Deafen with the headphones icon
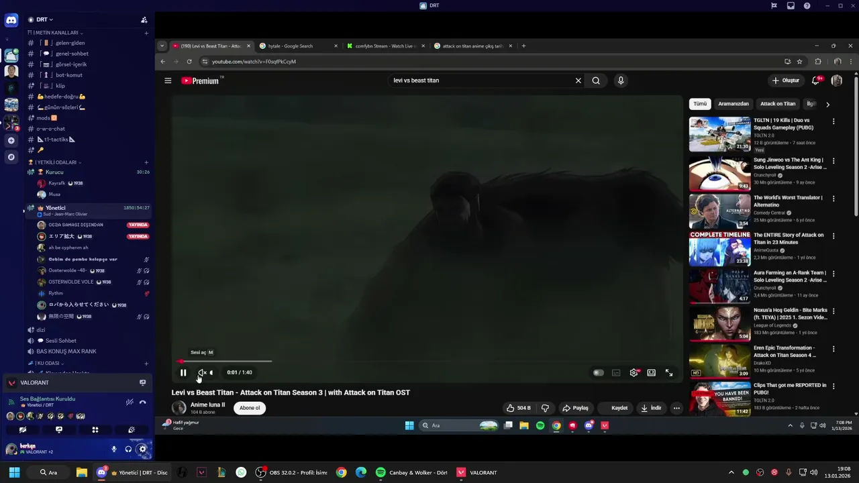The width and height of the screenshot is (859, 483). tap(128, 449)
